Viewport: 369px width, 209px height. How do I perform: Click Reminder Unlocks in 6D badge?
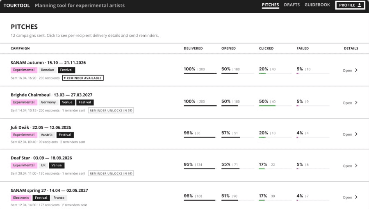point(111,173)
